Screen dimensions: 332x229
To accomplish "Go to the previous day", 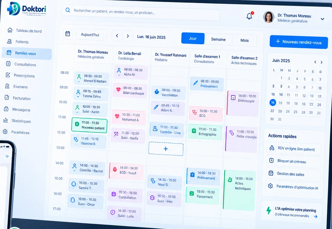I will pos(117,36).
